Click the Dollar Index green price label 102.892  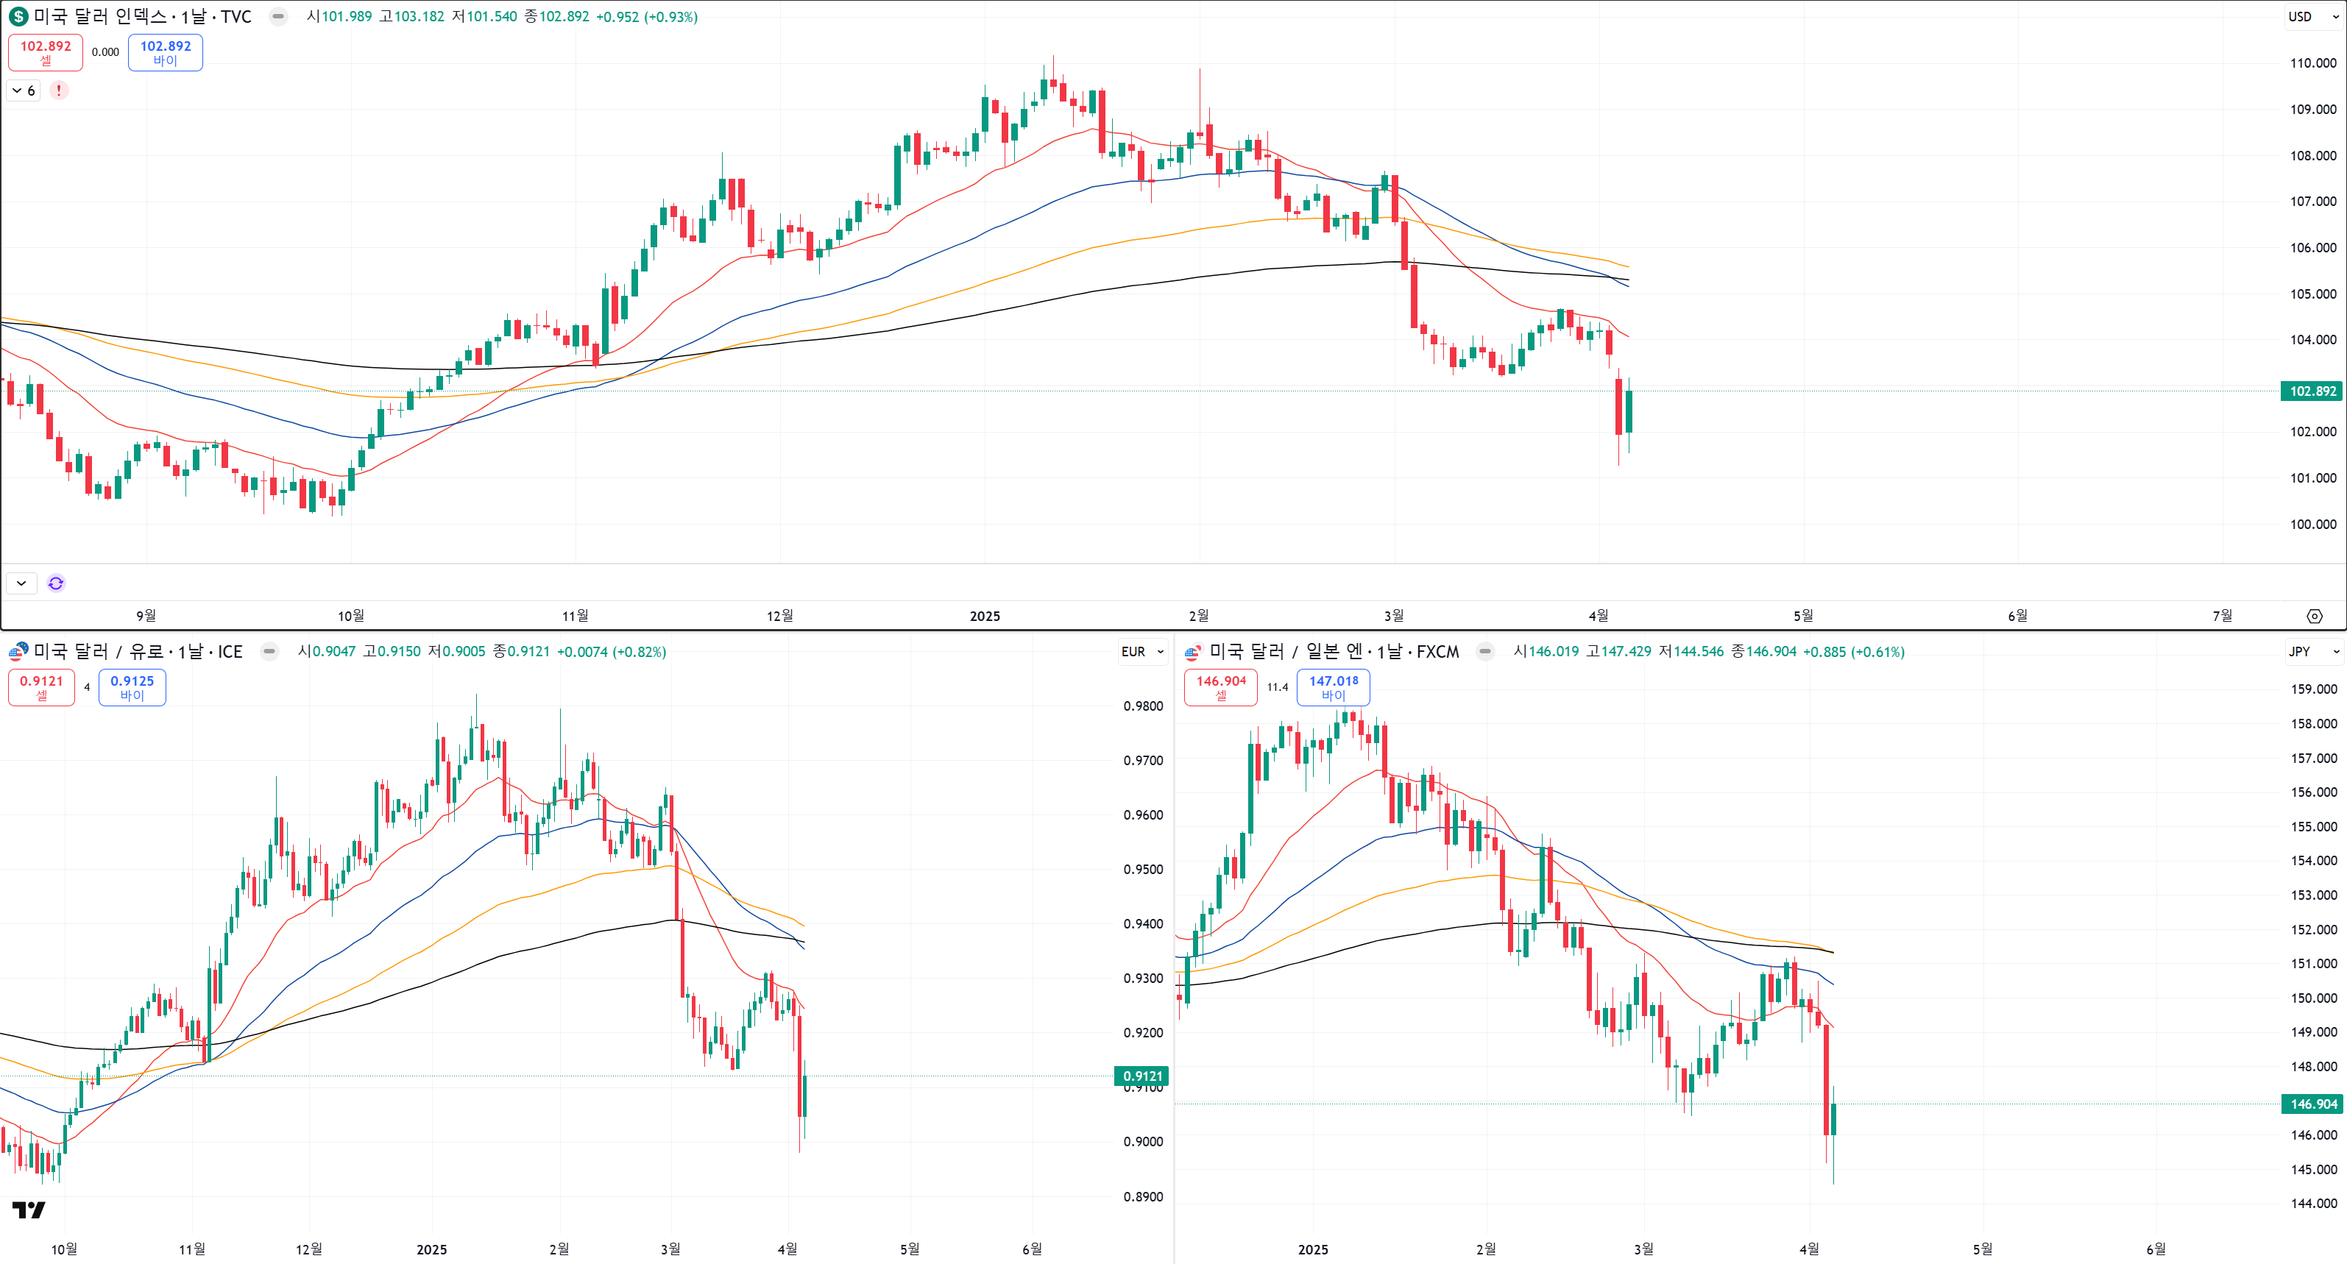tap(2312, 391)
